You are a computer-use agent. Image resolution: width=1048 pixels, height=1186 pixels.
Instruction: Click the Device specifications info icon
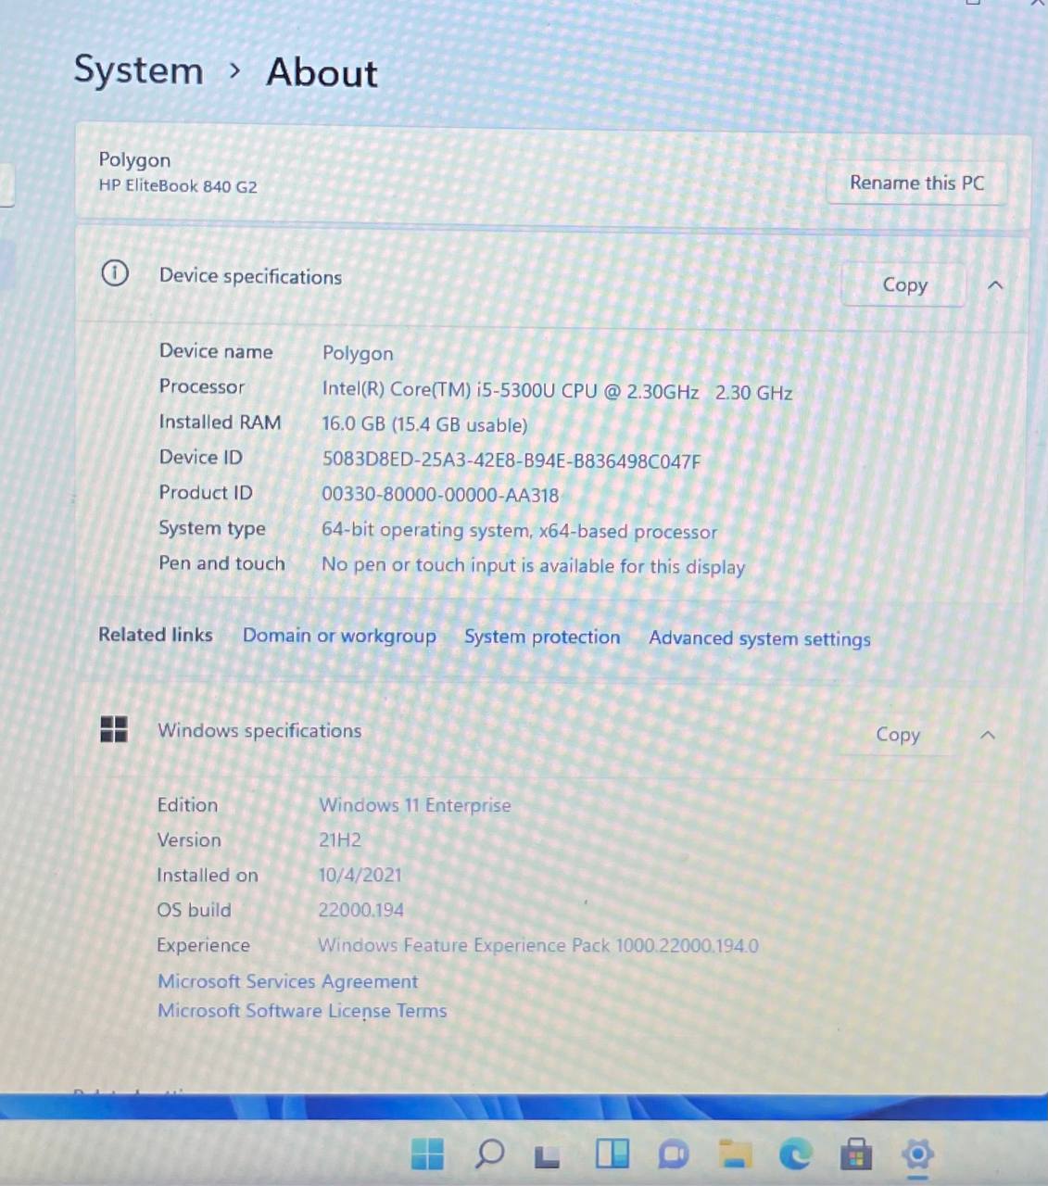tap(115, 273)
